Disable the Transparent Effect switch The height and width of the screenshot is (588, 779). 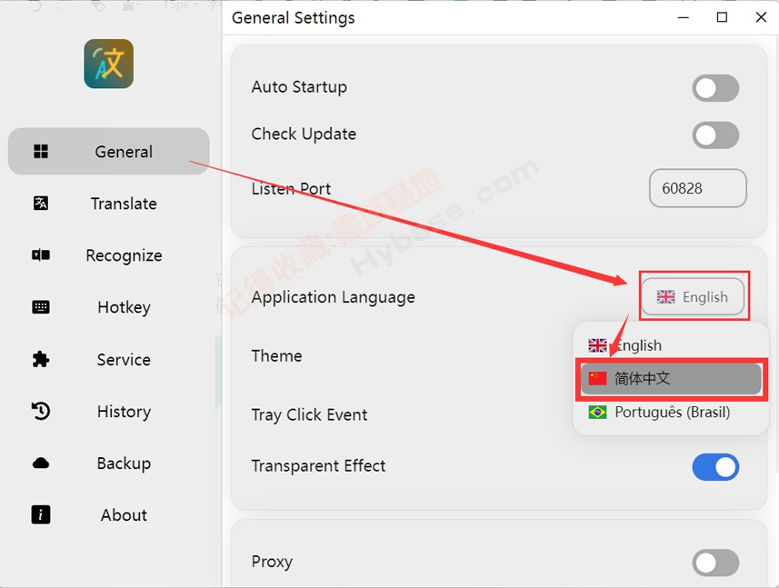coord(715,467)
